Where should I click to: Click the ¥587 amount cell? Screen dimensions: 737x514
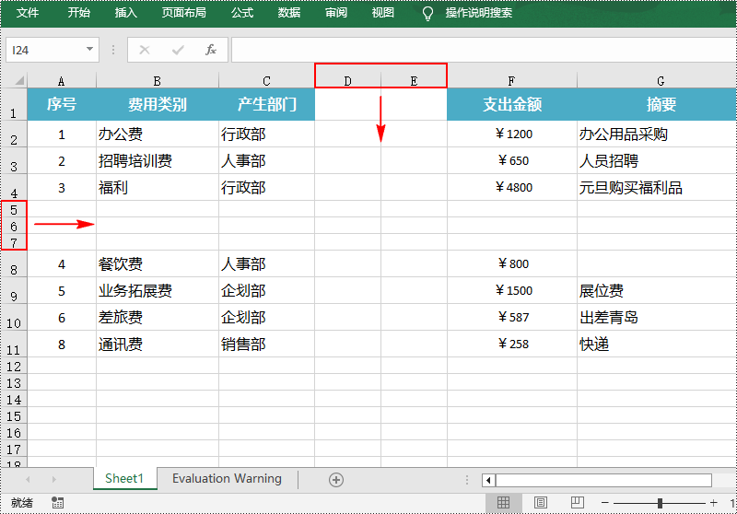pos(512,318)
